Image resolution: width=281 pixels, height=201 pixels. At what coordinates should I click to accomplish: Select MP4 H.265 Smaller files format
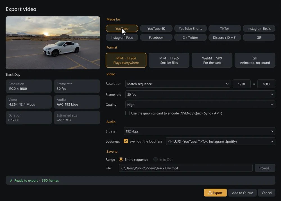[169, 60]
